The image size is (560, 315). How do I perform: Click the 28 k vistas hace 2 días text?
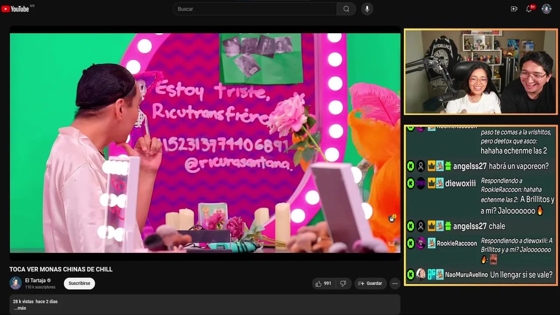coord(35,301)
